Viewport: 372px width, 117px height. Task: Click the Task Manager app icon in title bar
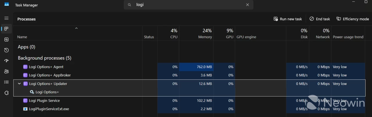6,4
